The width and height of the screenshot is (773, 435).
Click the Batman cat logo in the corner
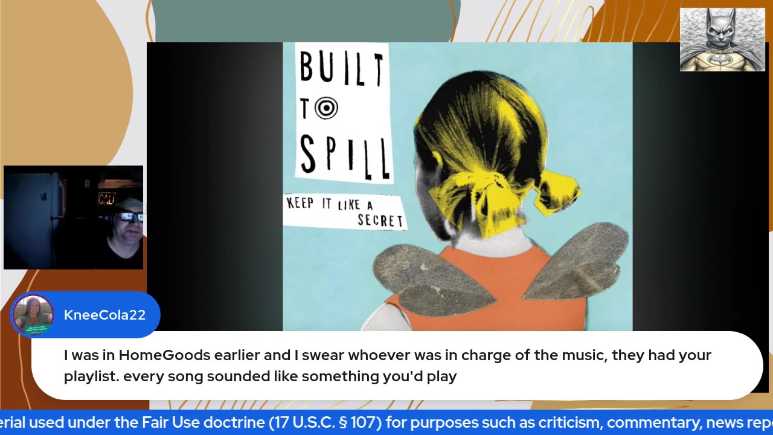click(x=722, y=39)
